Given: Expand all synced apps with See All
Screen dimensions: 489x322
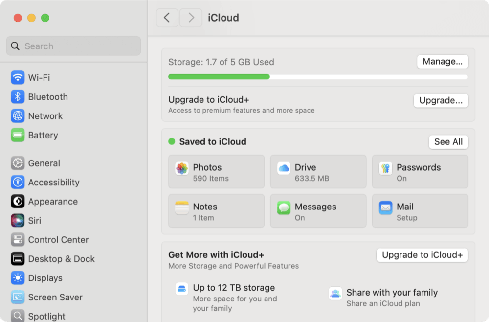Looking at the screenshot, I should tap(448, 141).
